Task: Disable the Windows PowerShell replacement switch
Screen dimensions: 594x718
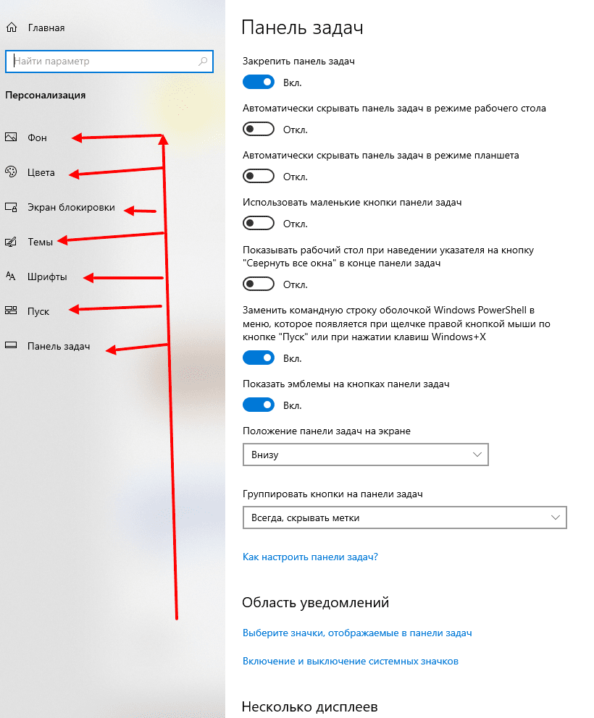Action: tap(259, 358)
